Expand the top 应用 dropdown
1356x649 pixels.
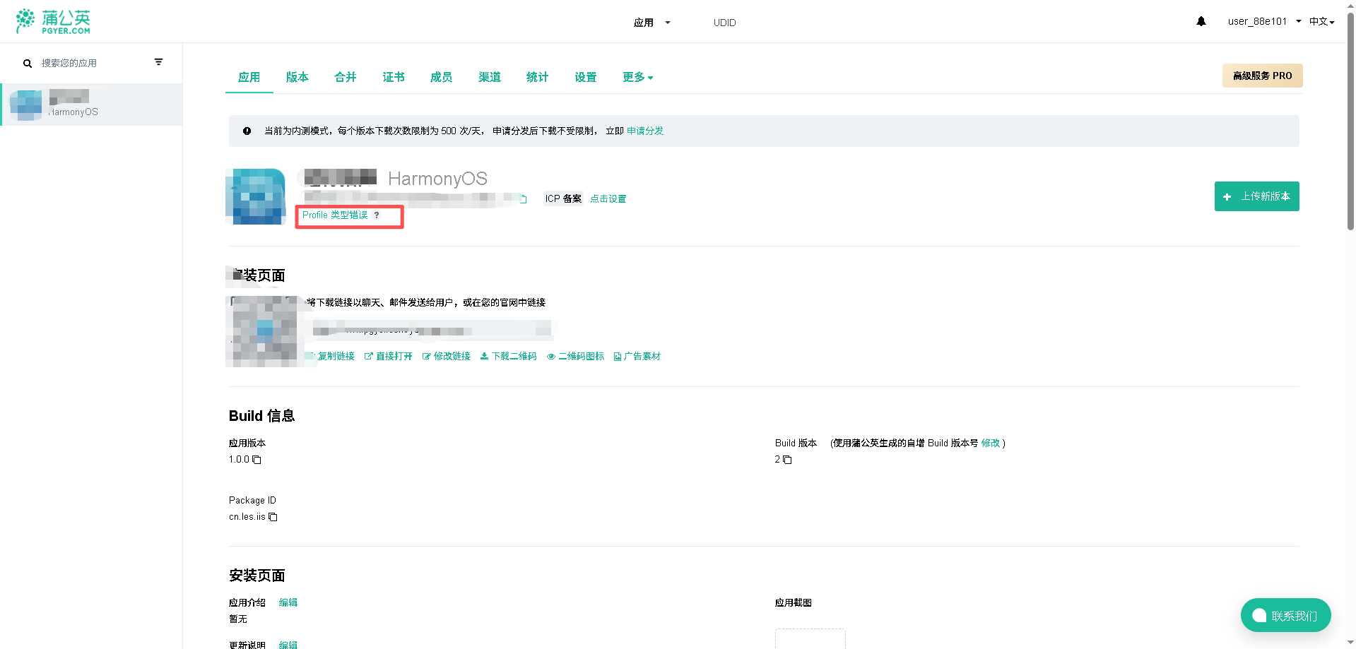pos(652,23)
